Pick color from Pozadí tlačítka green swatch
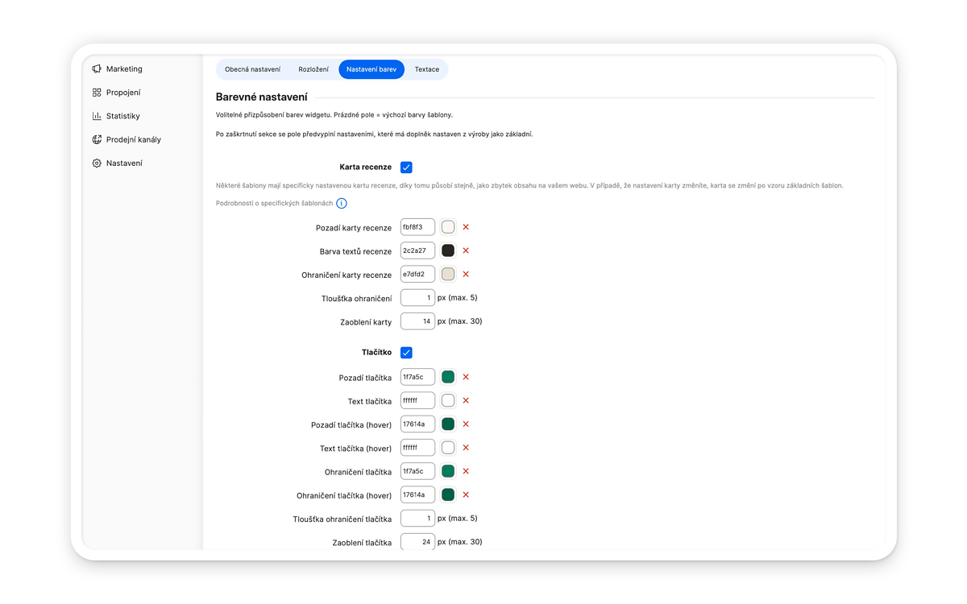The image size is (967, 604). pyautogui.click(x=448, y=377)
